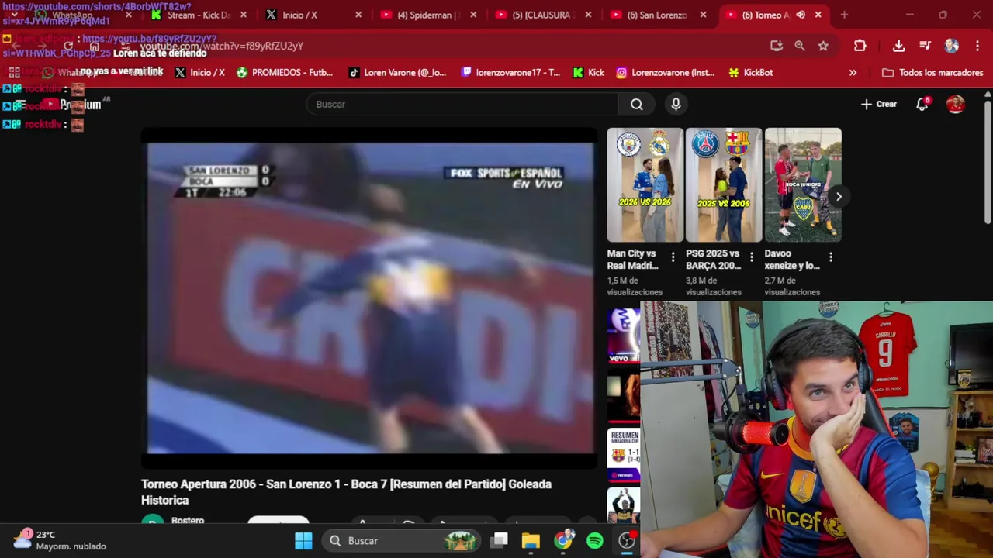The image size is (993, 558).
Task: Click the address bar URL
Action: pyautogui.click(x=221, y=46)
